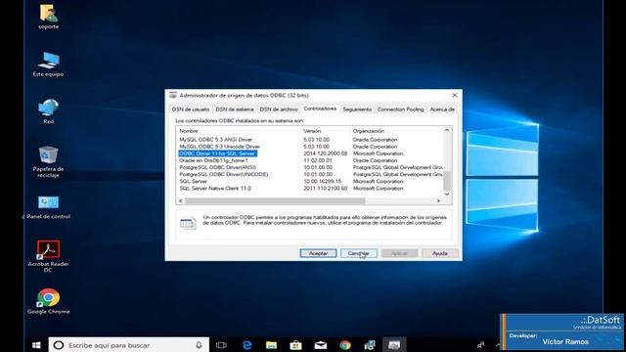This screenshot has height=352, width=626.
Task: Select the SQL Server driver row
Action: (309, 181)
